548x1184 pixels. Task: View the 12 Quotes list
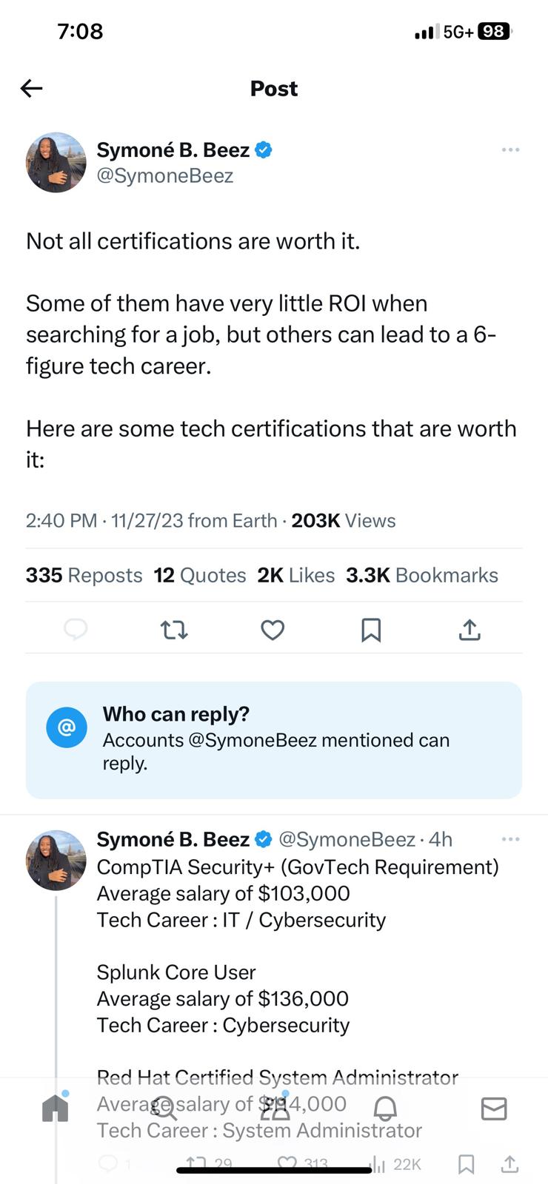tap(200, 575)
